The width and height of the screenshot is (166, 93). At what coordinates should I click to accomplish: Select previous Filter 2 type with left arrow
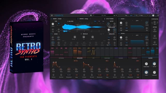[x=132, y=35]
